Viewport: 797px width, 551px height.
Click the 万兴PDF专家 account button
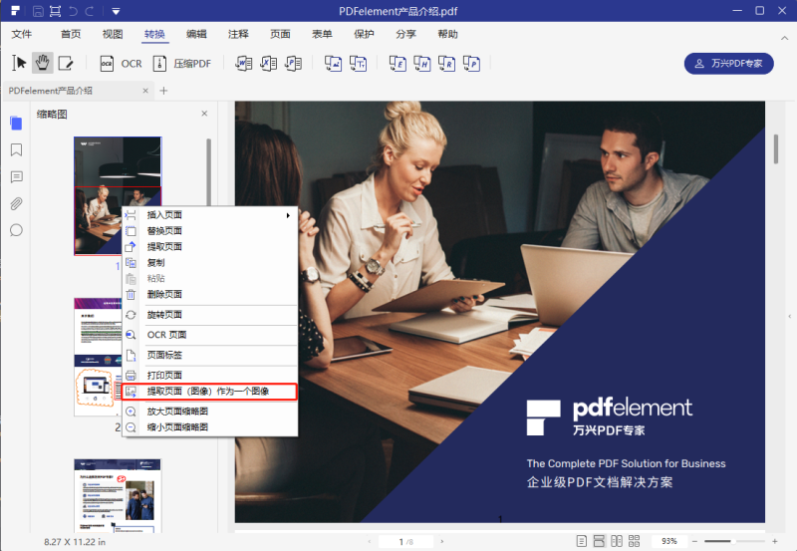tap(729, 64)
